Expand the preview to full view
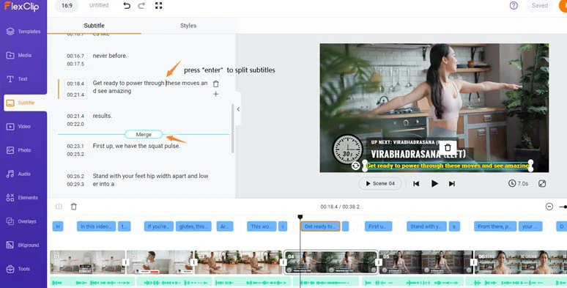 click(542, 183)
